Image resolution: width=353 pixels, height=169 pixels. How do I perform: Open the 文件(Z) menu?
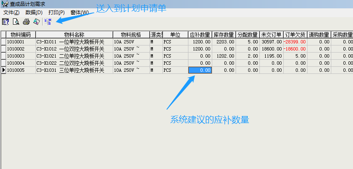pos(11,13)
